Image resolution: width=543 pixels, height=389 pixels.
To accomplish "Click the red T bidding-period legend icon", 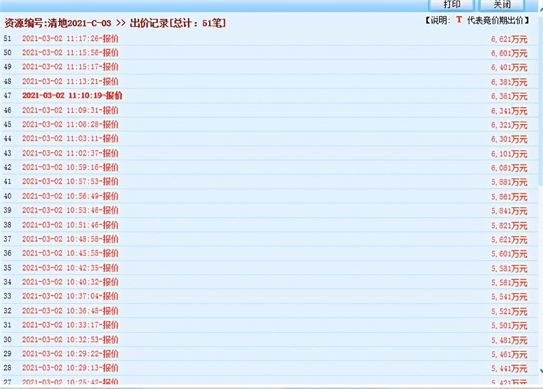I will 459,20.
